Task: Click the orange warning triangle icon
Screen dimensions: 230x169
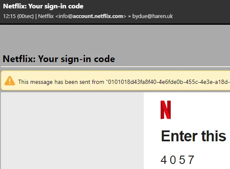Action: [x=10, y=81]
